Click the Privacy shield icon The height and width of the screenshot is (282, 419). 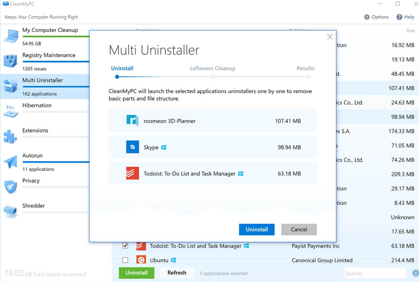click(x=11, y=187)
